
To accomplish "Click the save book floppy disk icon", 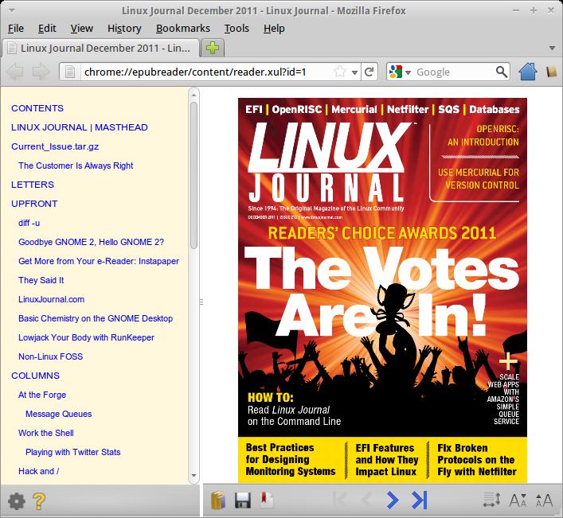I will click(x=243, y=500).
